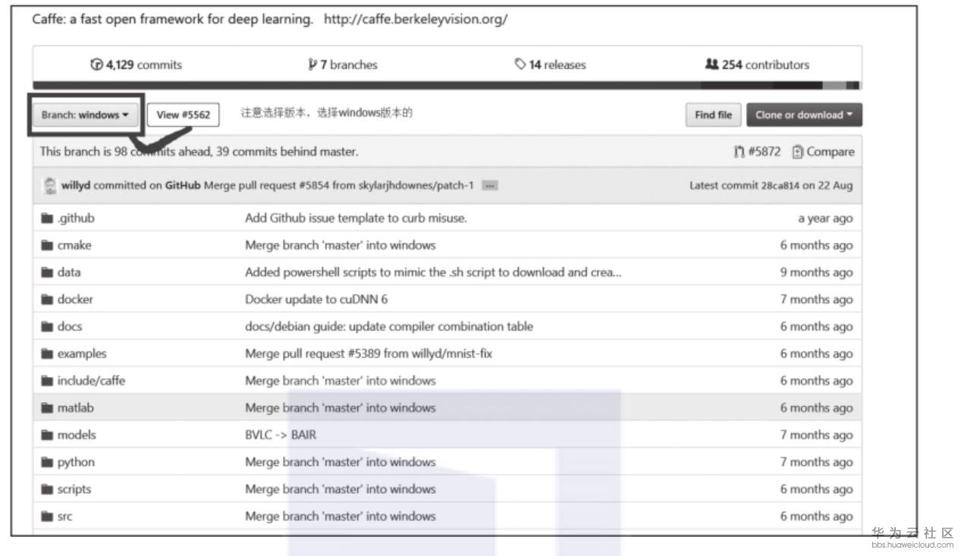Open the src folder name
Screen dimensions: 964x556
[x=65, y=517]
